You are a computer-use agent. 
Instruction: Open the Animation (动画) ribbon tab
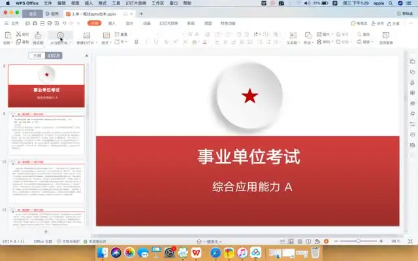[146, 23]
